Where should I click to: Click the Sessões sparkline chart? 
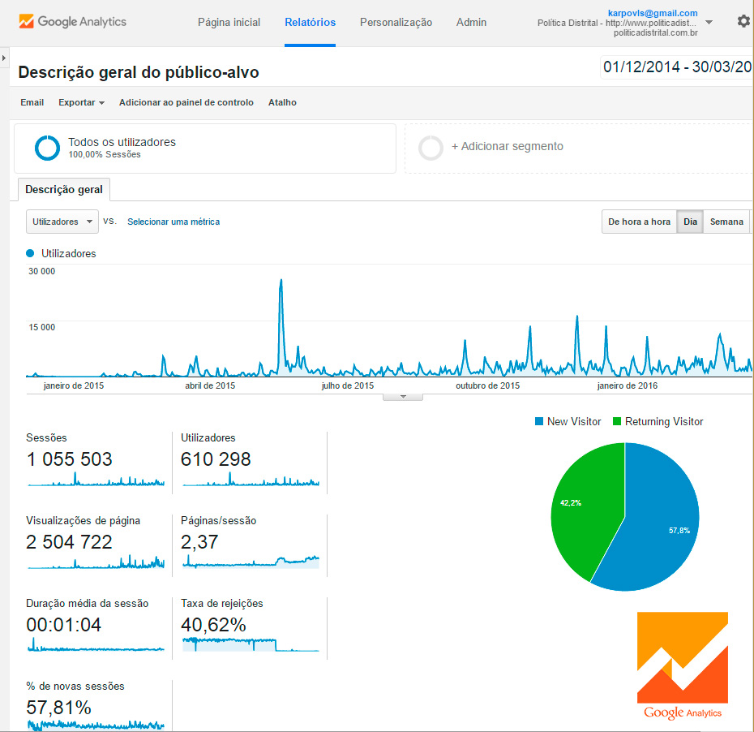96,480
